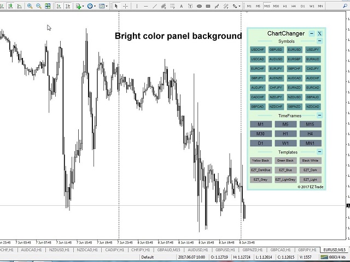Image resolution: width=350 pixels, height=262 pixels.
Task: Change symbol to EURGBP in panel
Action: tap(294, 59)
